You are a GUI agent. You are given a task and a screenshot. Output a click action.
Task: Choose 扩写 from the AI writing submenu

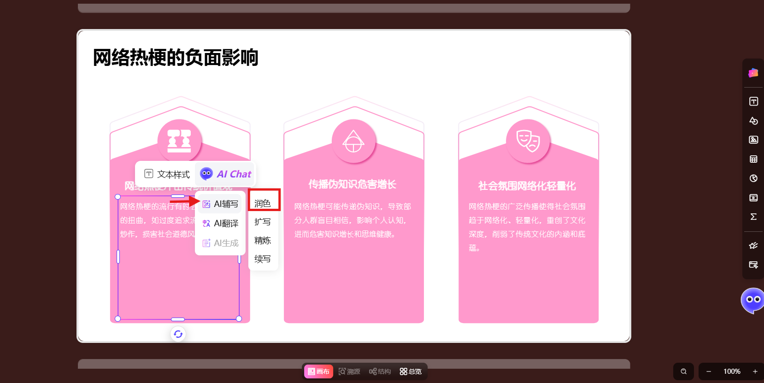[263, 222]
